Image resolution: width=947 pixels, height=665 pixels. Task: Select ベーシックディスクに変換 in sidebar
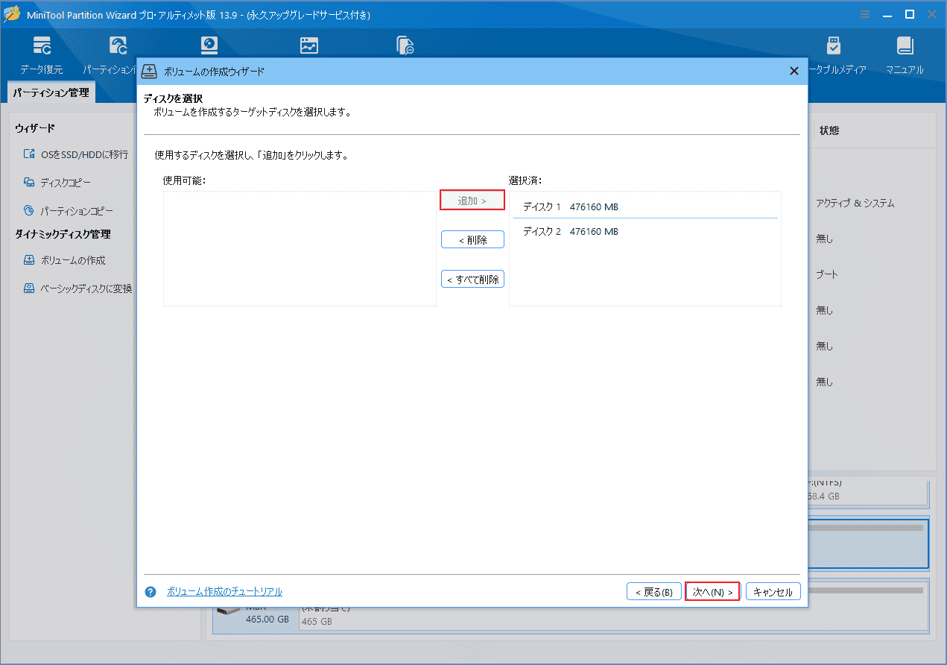point(86,288)
